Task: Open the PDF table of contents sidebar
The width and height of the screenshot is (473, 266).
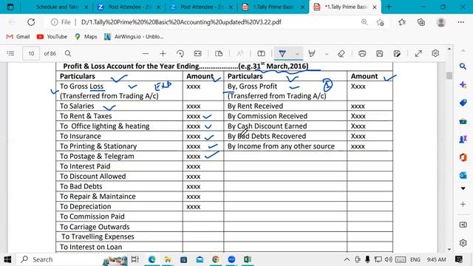Action: click(10, 53)
